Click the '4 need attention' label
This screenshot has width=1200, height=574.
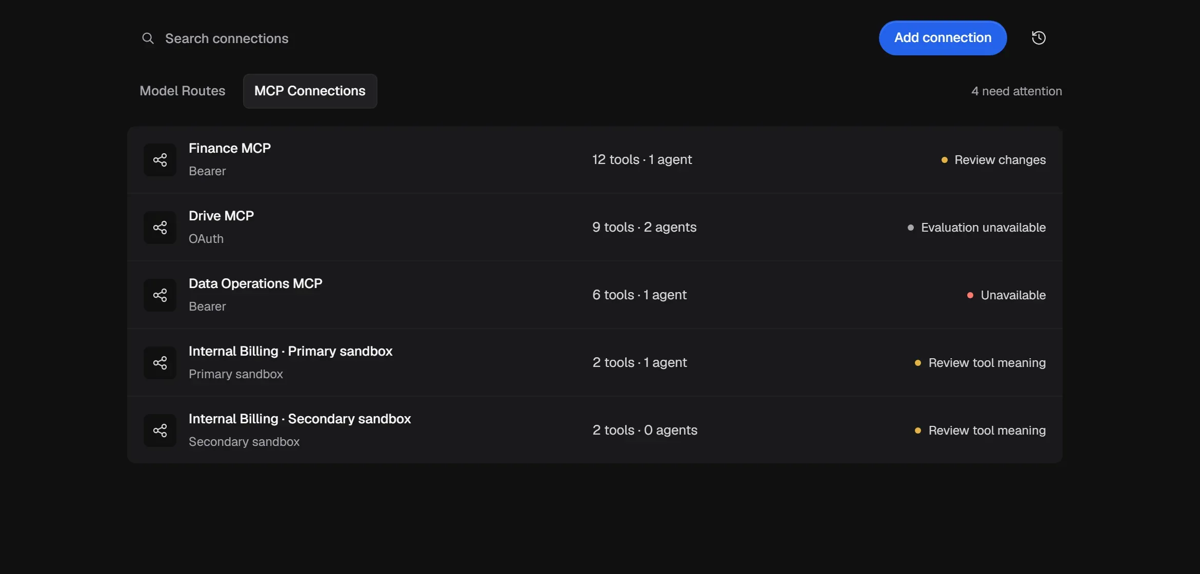coord(1016,91)
